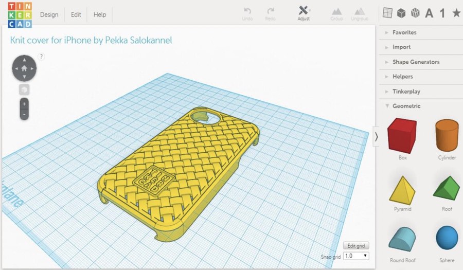The width and height of the screenshot is (463, 270).
Task: Click the home view icon
Action: pyautogui.click(x=24, y=68)
